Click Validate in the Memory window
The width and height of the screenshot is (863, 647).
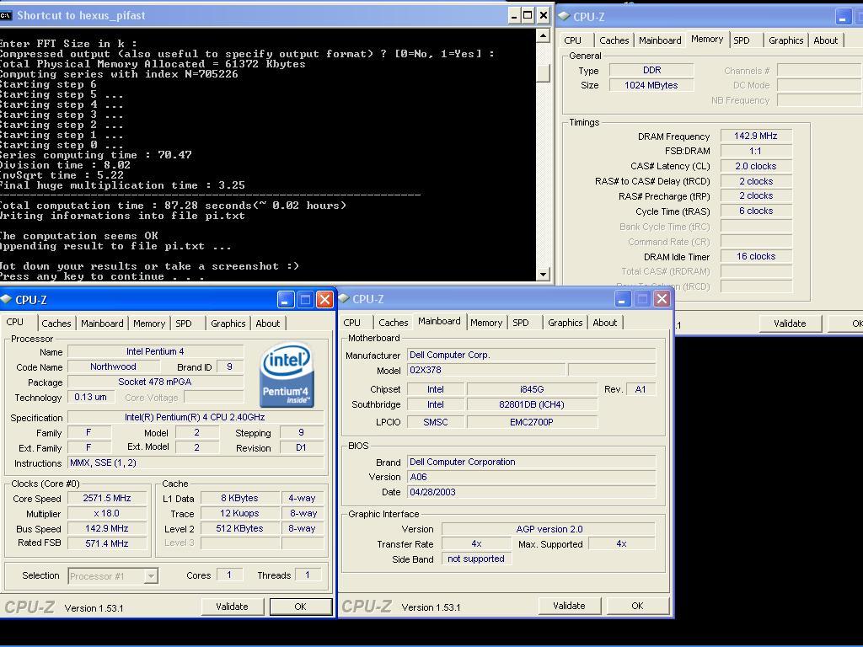click(x=790, y=323)
